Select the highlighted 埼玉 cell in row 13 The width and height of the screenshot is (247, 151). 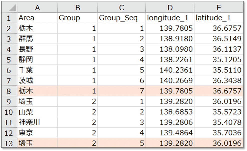point(37,143)
